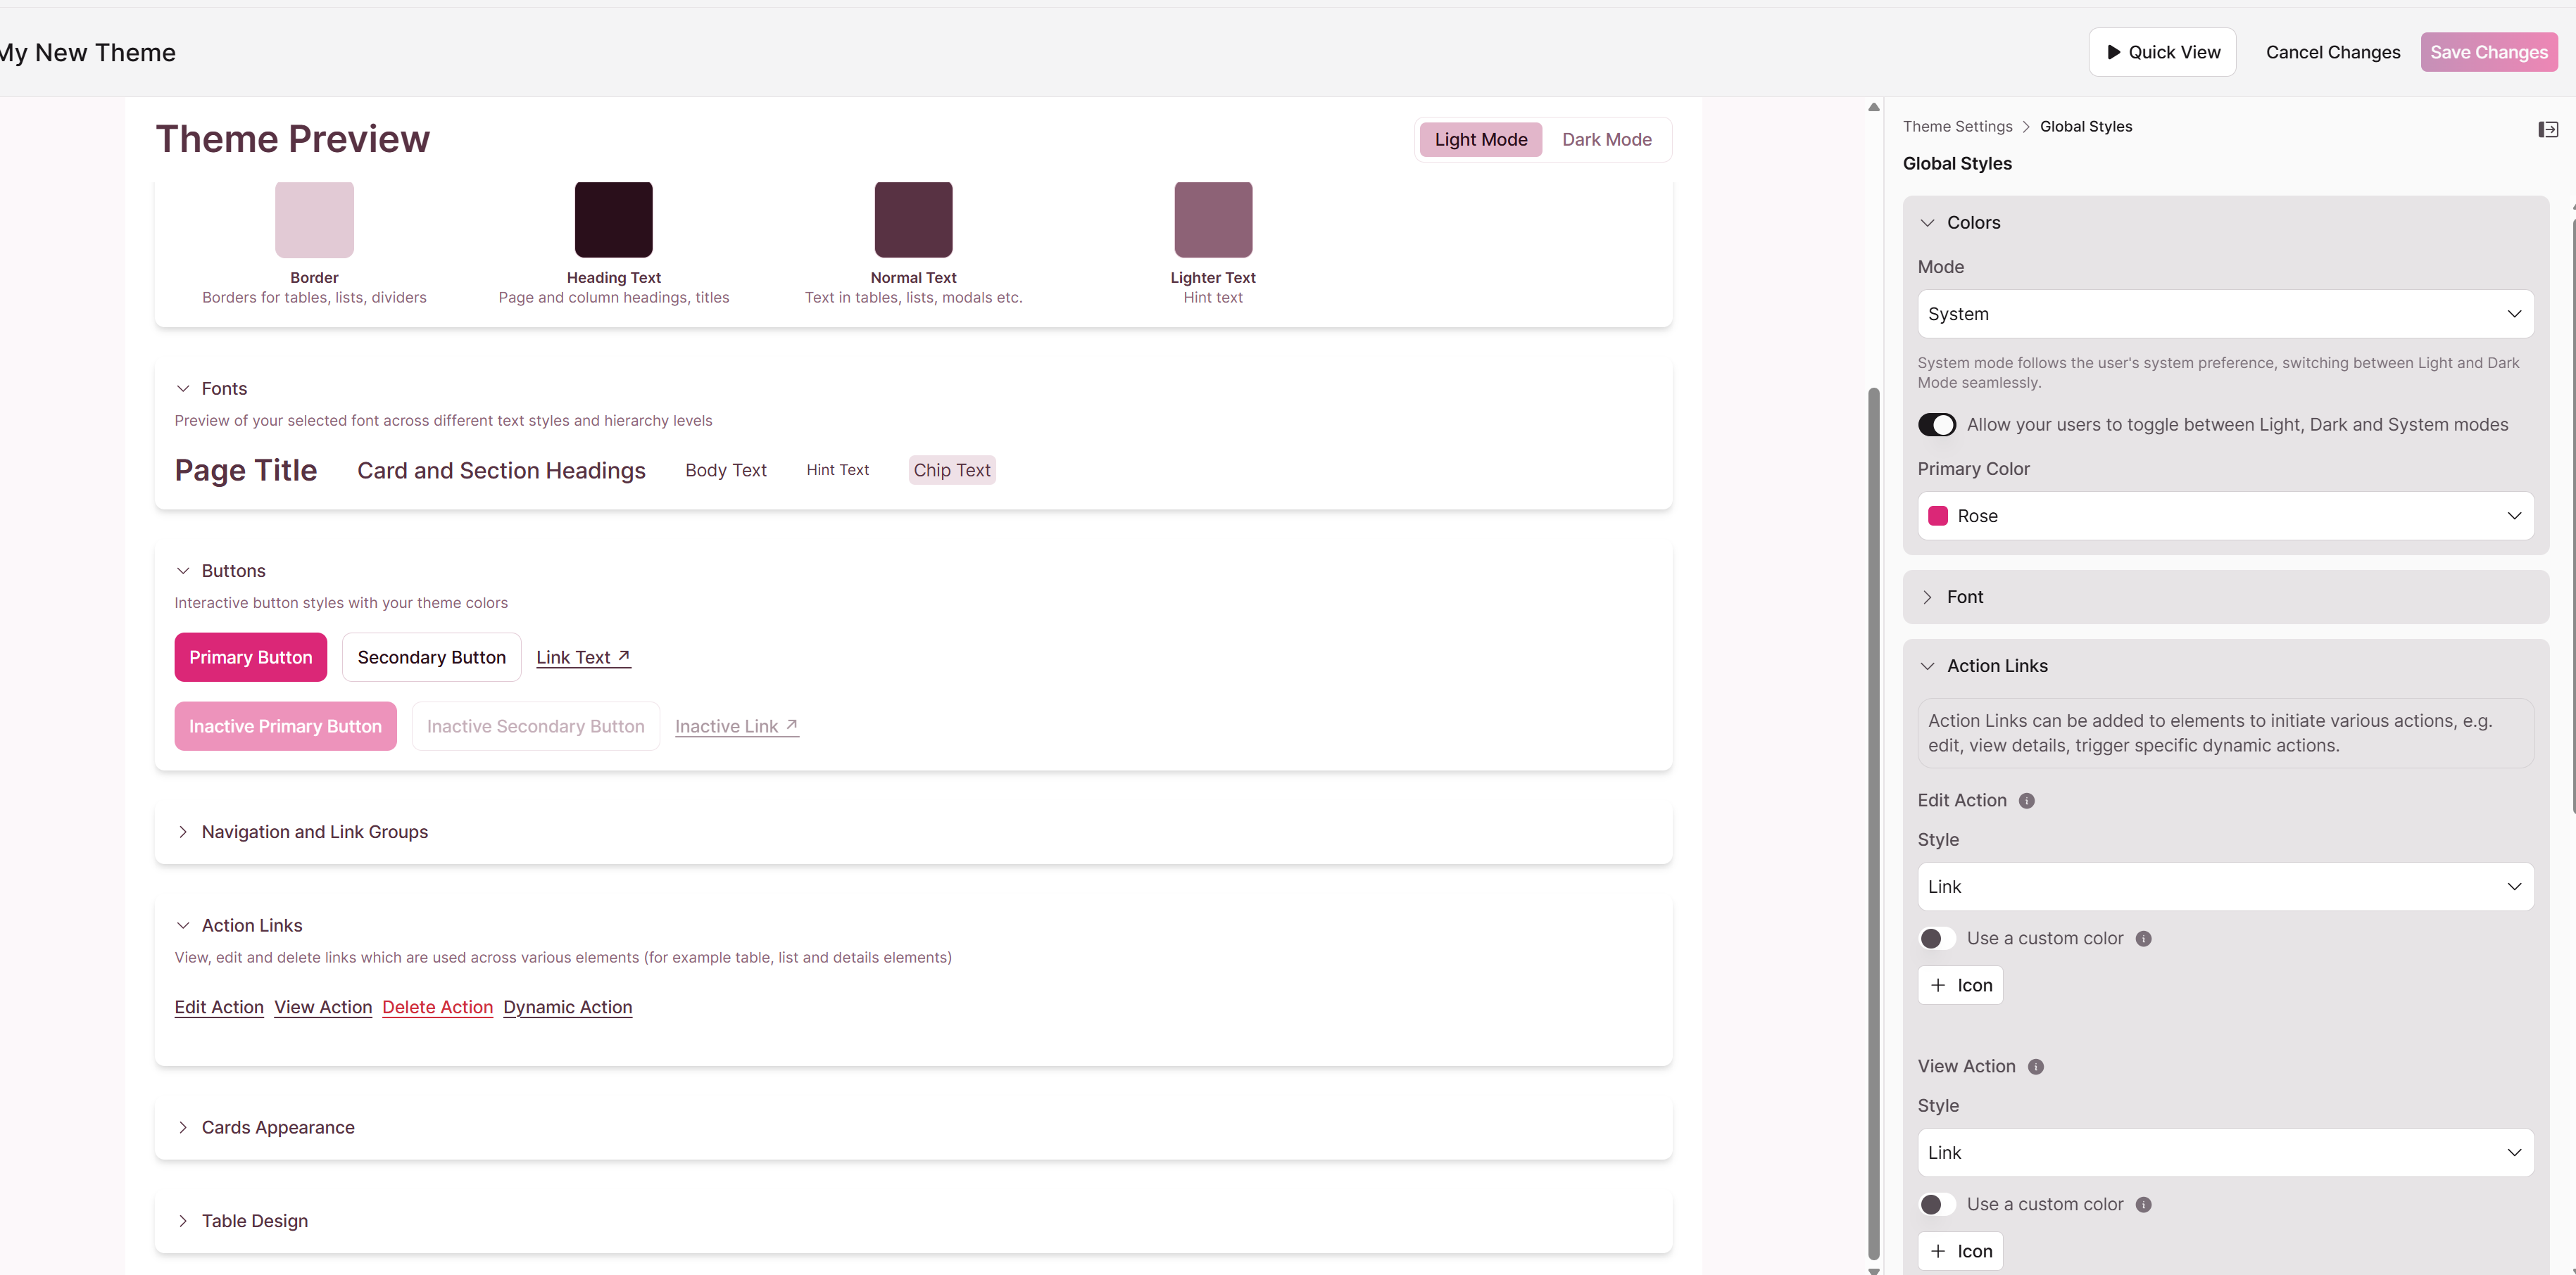Enable custom color for Edit Action

pyautogui.click(x=1936, y=938)
